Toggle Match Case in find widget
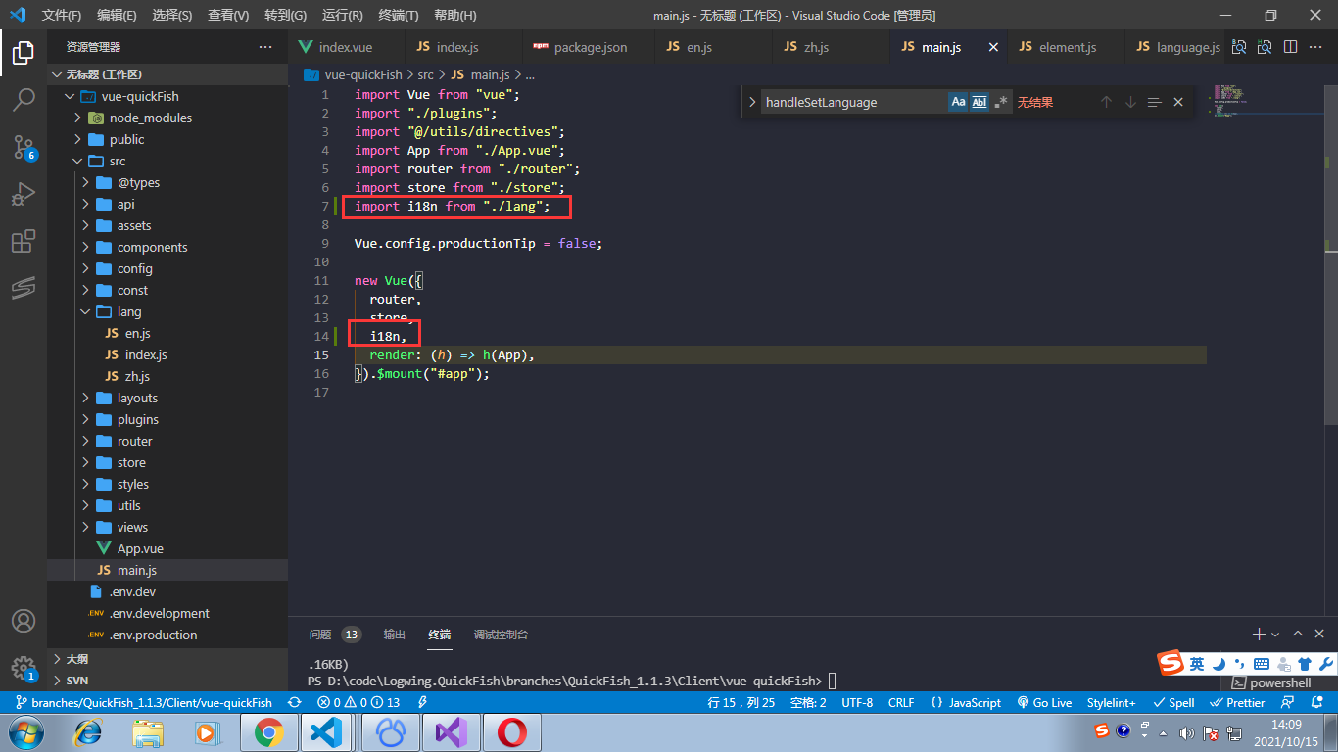Screen dimensions: 1338x752 click(x=958, y=102)
